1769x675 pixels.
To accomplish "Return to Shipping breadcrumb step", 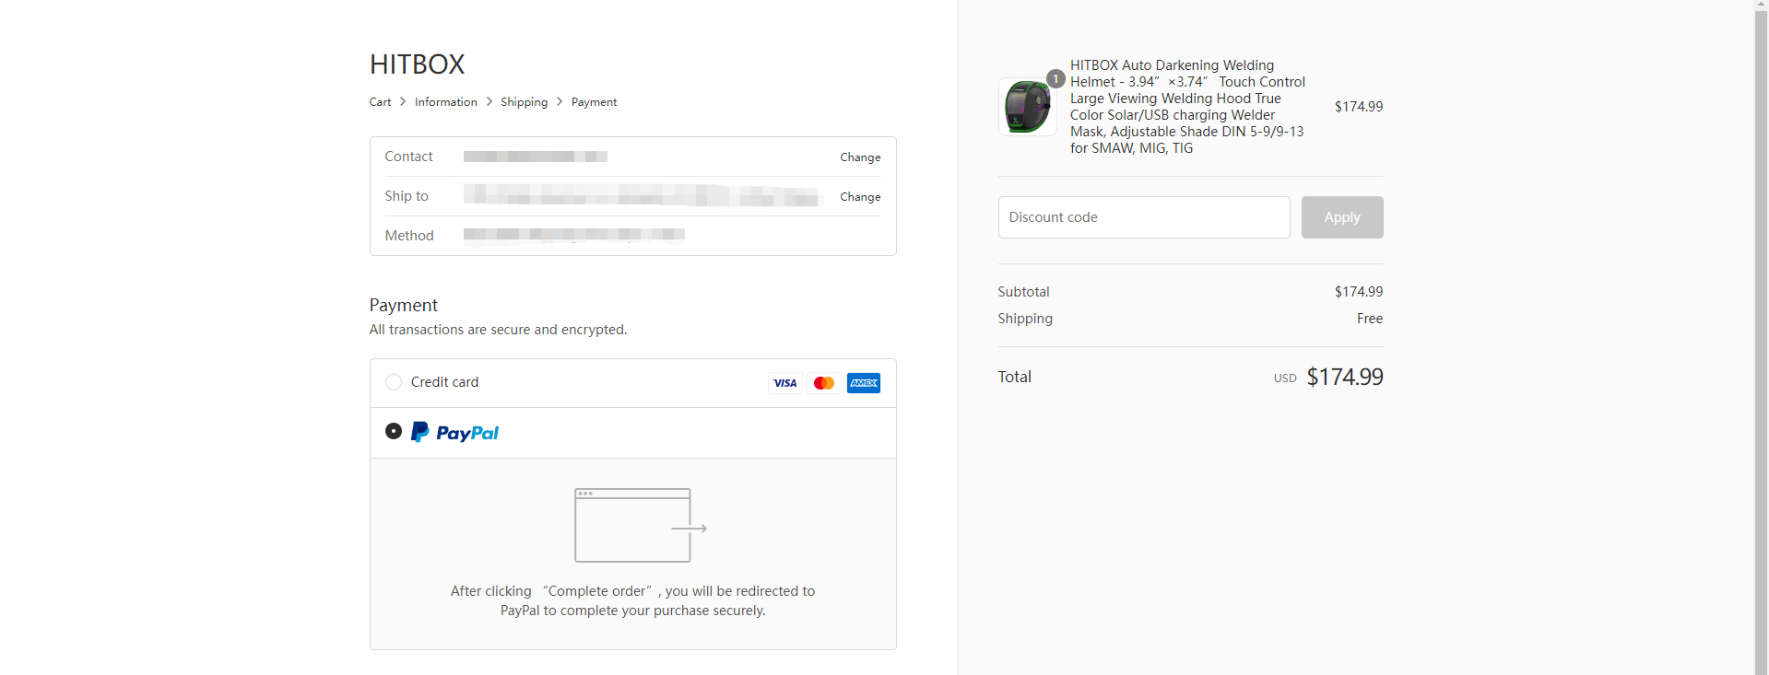I will coord(525,102).
